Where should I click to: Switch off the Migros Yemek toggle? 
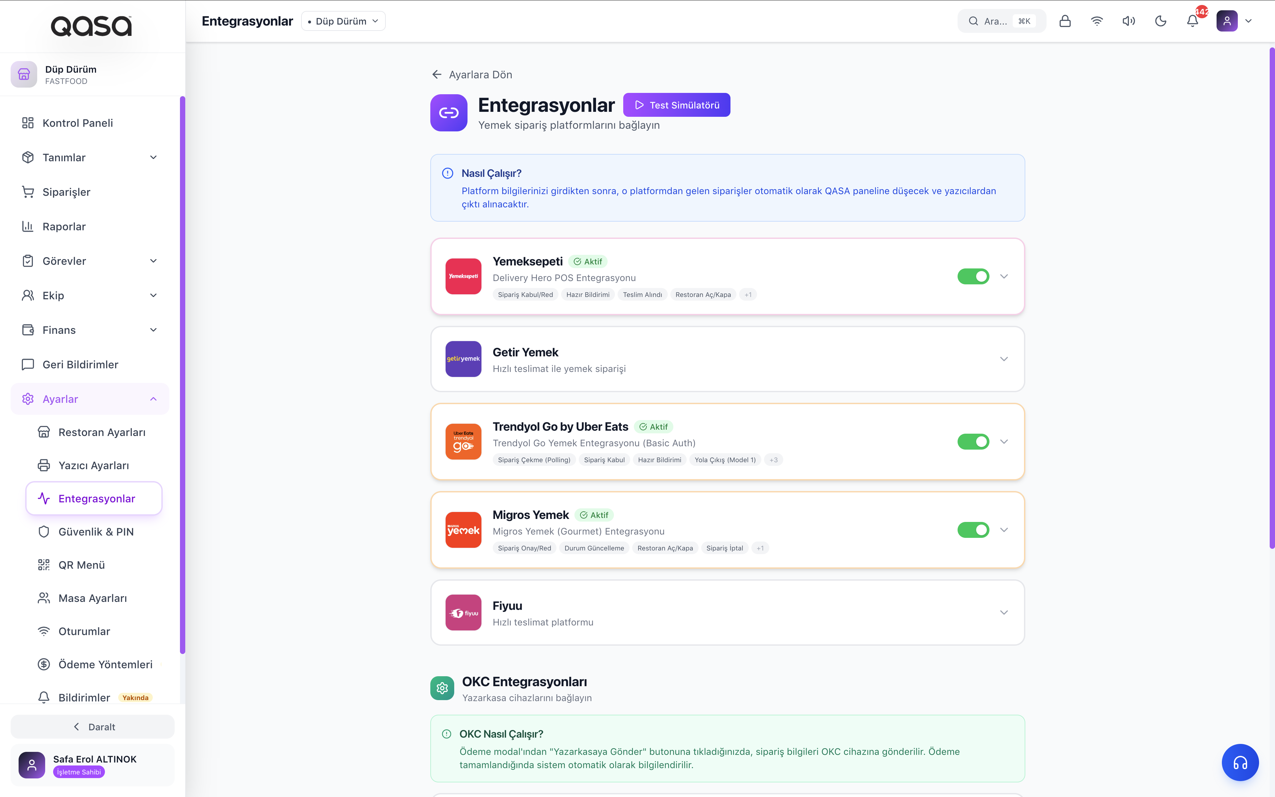pyautogui.click(x=973, y=530)
